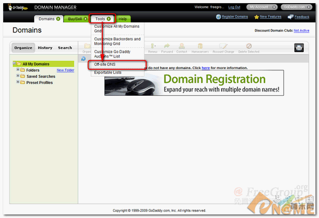319x218 pixels.
Task: Open the GoDaddy.com button
Action: (x=297, y=7)
